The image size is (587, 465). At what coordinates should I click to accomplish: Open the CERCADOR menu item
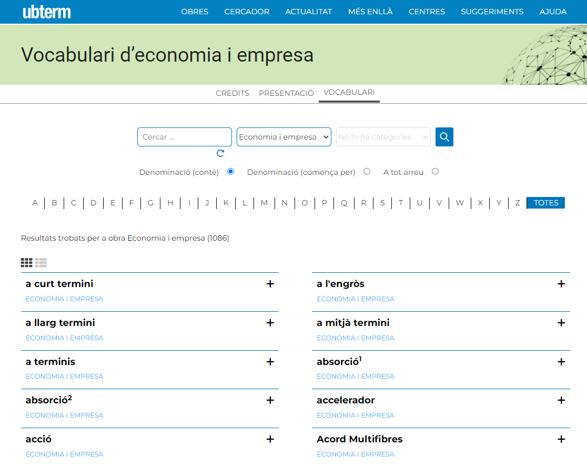point(247,12)
